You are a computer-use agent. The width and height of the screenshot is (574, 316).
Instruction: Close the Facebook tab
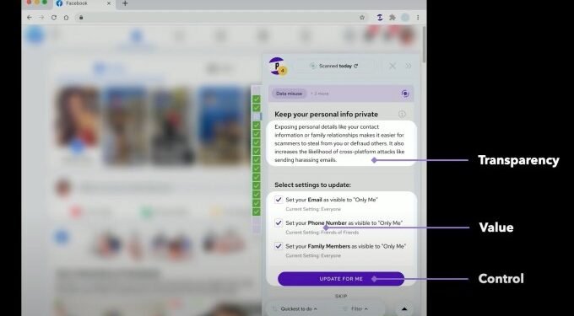(109, 3)
